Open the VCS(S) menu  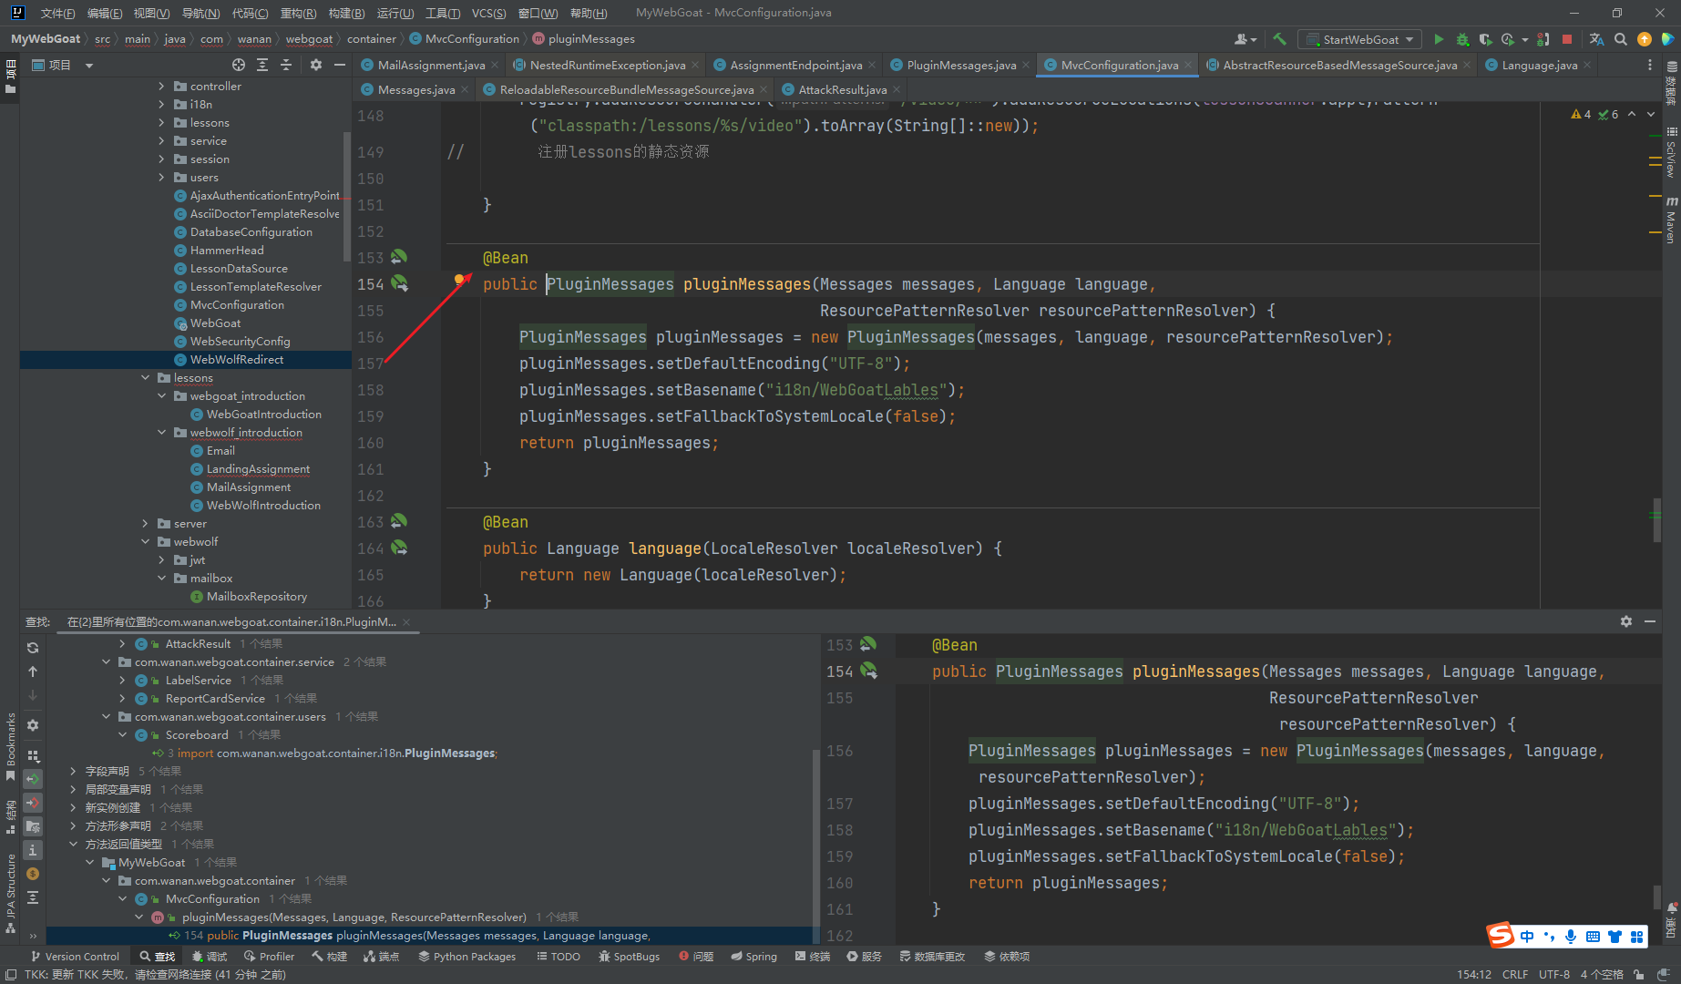point(488,13)
